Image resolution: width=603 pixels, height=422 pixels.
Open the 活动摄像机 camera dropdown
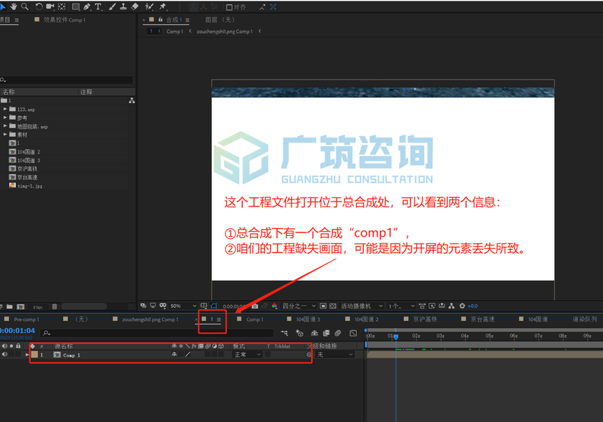[x=362, y=306]
